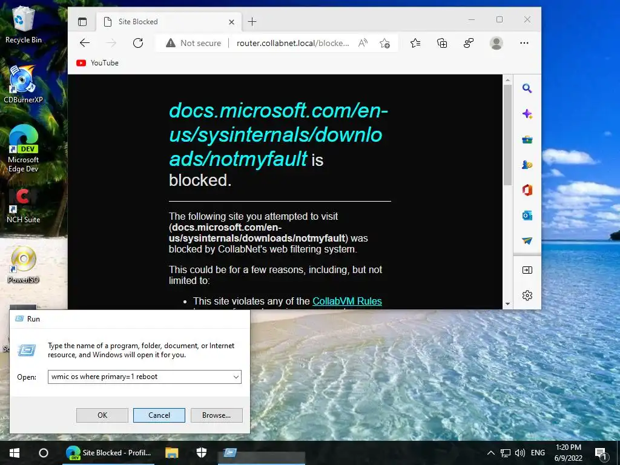Click Browse... in the Run dialog
Viewport: 620px width, 465px height.
pyautogui.click(x=216, y=415)
